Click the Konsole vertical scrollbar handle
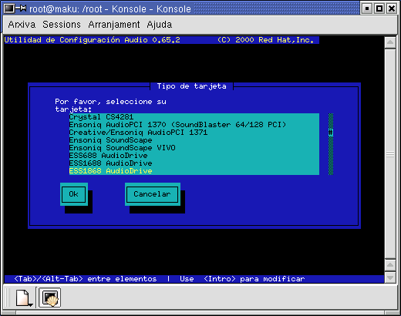This screenshot has height=316, width=401. click(x=390, y=154)
